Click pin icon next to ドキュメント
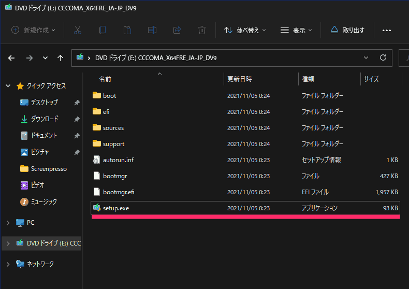This screenshot has width=409, height=289. (x=77, y=136)
